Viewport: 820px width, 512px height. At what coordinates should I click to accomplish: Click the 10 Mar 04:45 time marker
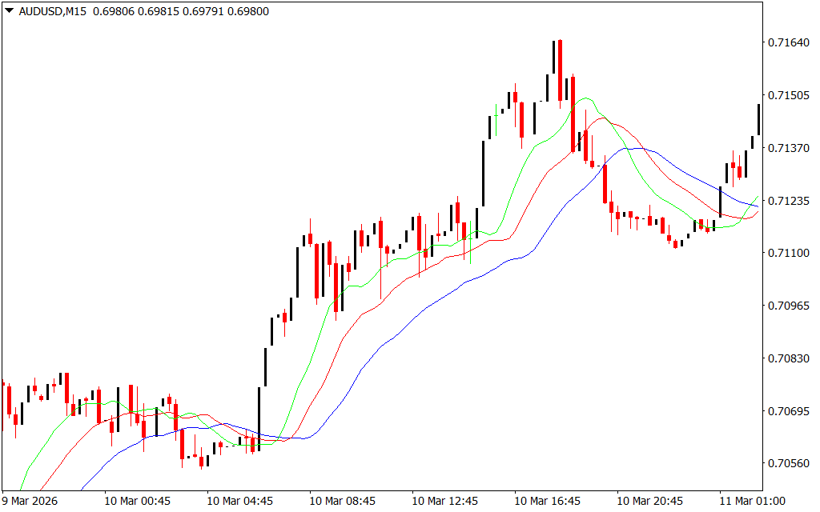pos(239,501)
